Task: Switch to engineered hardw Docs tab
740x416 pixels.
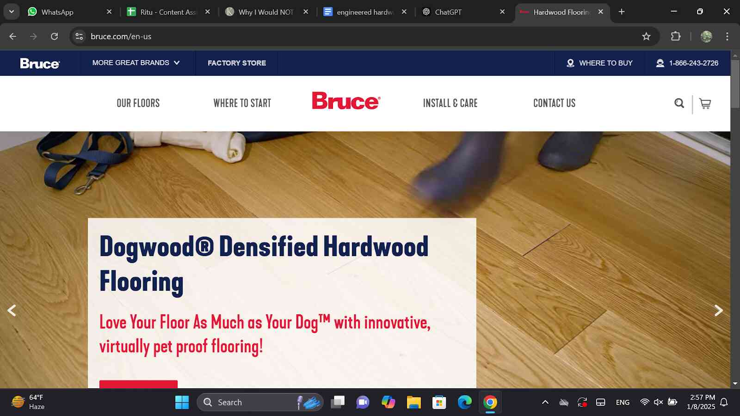Action: tap(365, 12)
